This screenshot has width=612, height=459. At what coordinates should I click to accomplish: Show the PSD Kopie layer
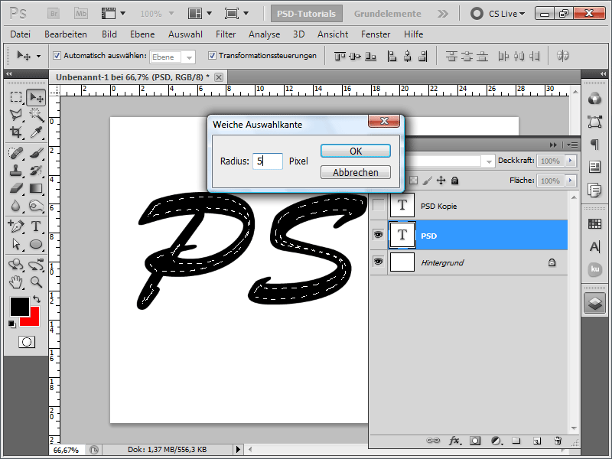(x=378, y=205)
